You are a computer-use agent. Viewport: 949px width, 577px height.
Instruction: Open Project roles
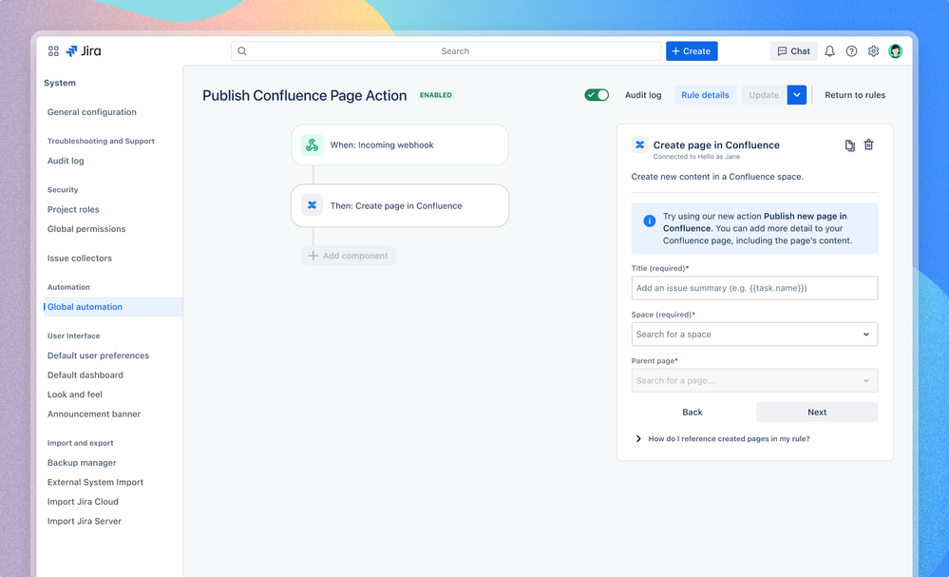(73, 209)
